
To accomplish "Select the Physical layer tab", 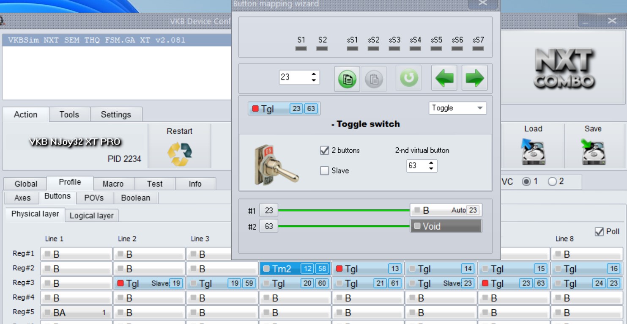I will click(35, 214).
